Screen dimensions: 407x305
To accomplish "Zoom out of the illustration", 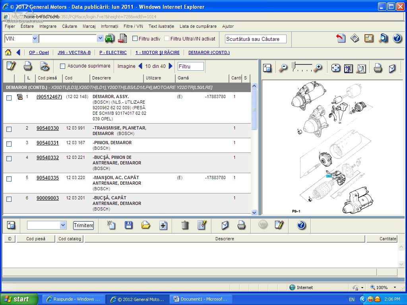I will 283,68.
